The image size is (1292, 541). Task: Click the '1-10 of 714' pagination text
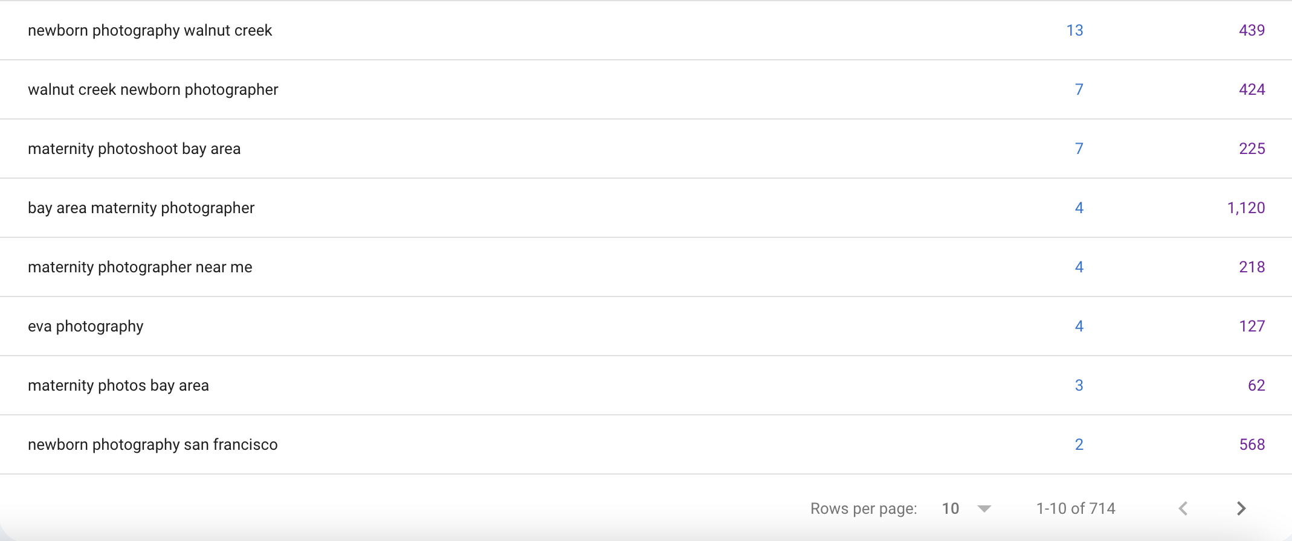coord(1076,508)
